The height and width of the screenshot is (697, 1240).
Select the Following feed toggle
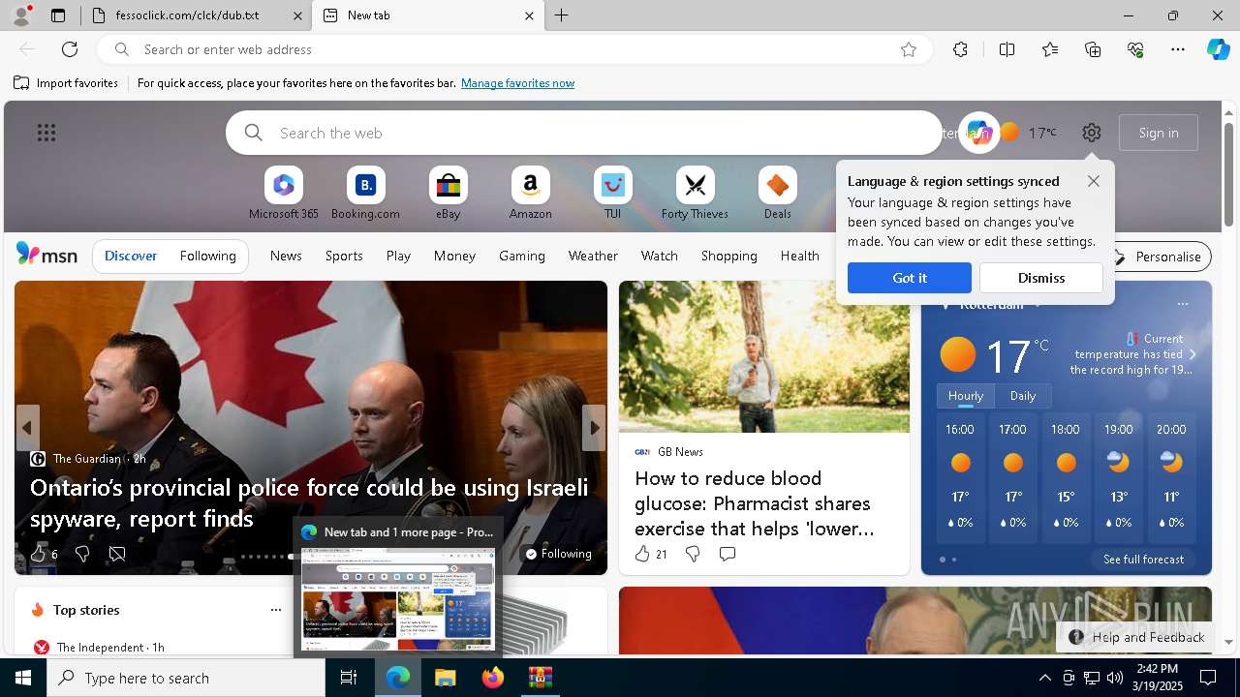pos(207,256)
